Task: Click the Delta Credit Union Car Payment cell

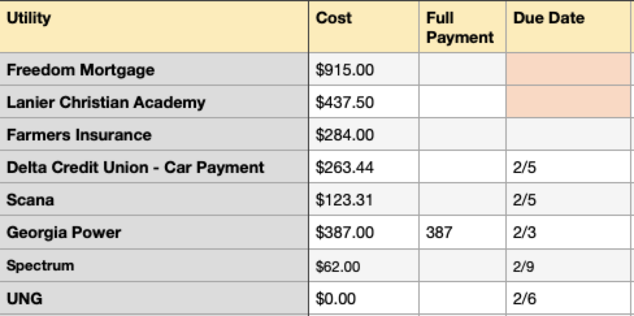Action: 154,167
